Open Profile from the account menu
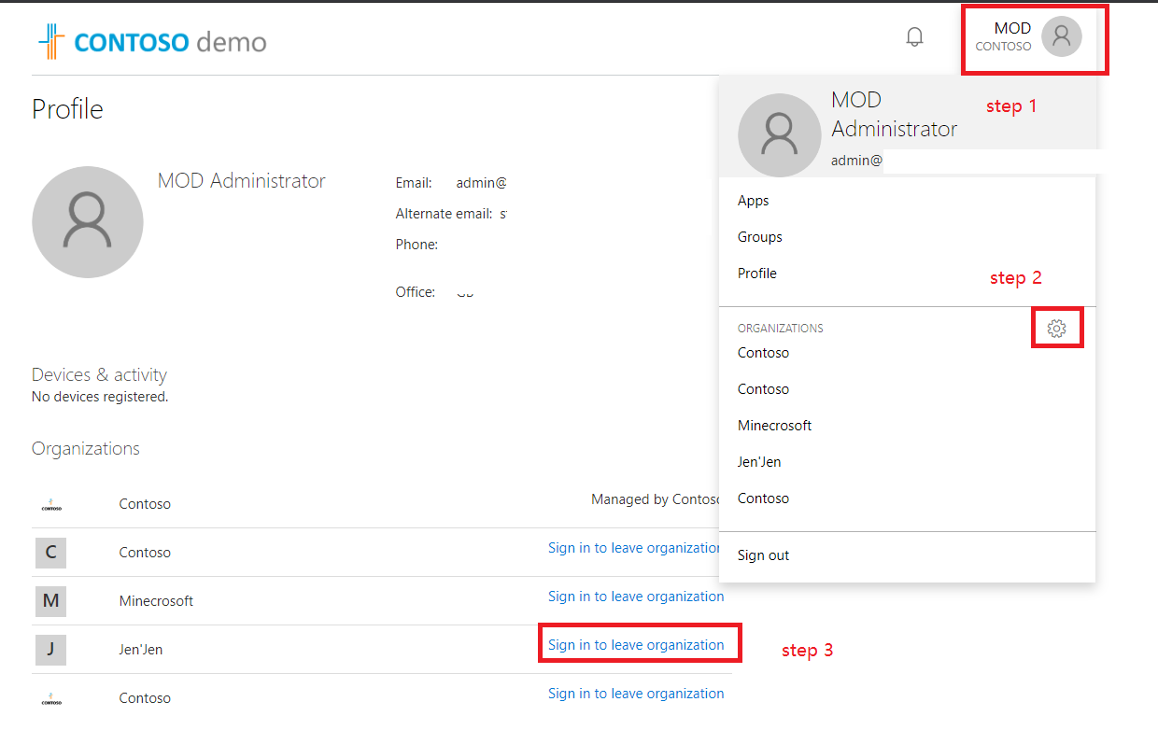 coord(756,274)
